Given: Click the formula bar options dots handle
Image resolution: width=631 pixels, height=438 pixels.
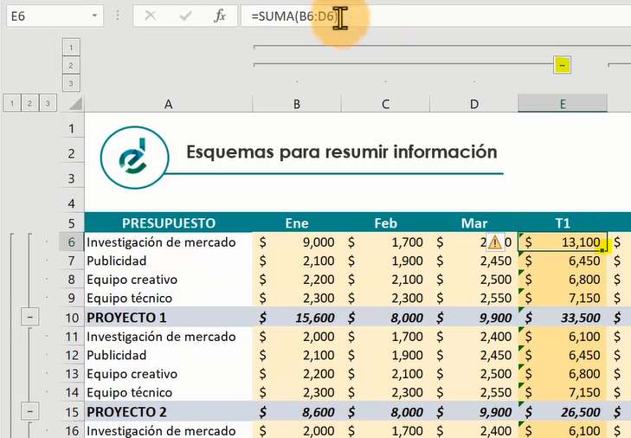Looking at the screenshot, I should tap(118, 16).
